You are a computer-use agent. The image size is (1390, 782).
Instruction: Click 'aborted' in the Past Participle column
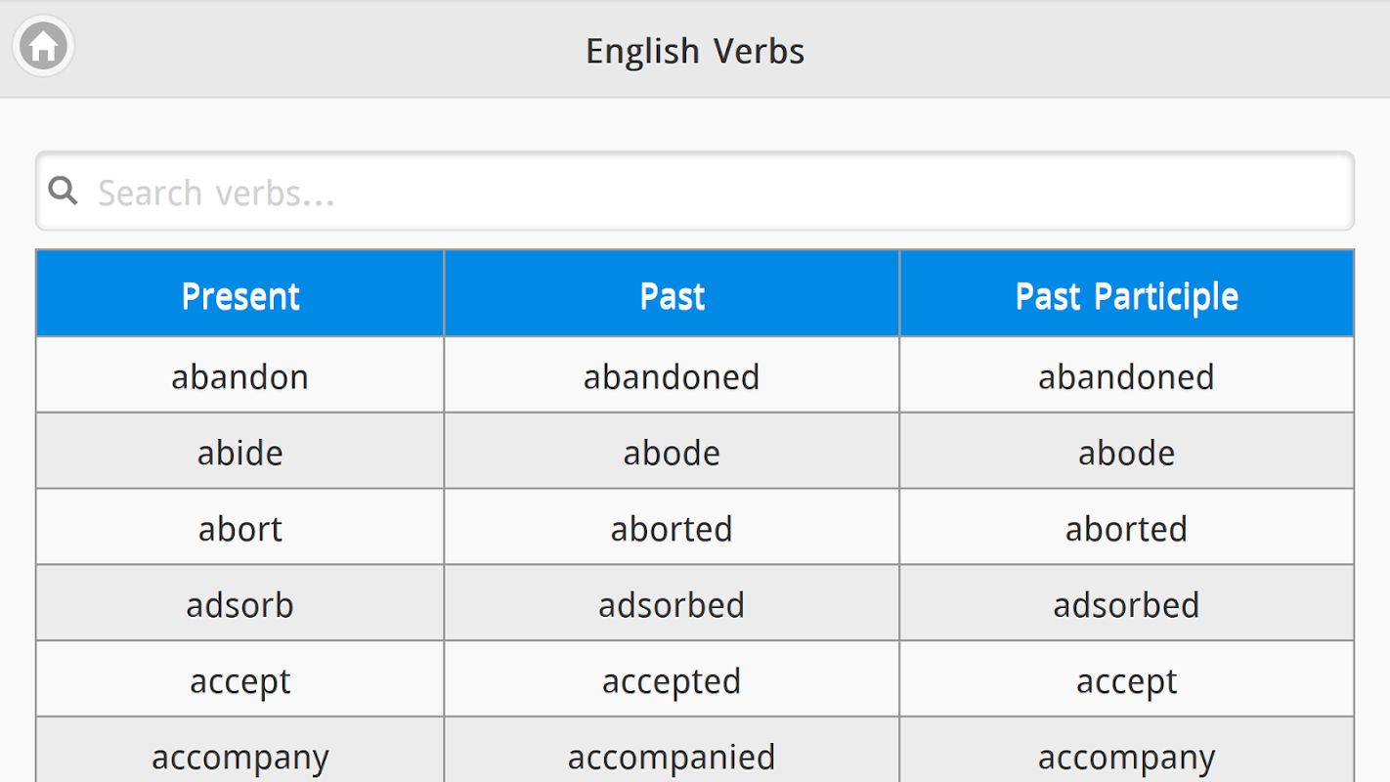[1126, 530]
